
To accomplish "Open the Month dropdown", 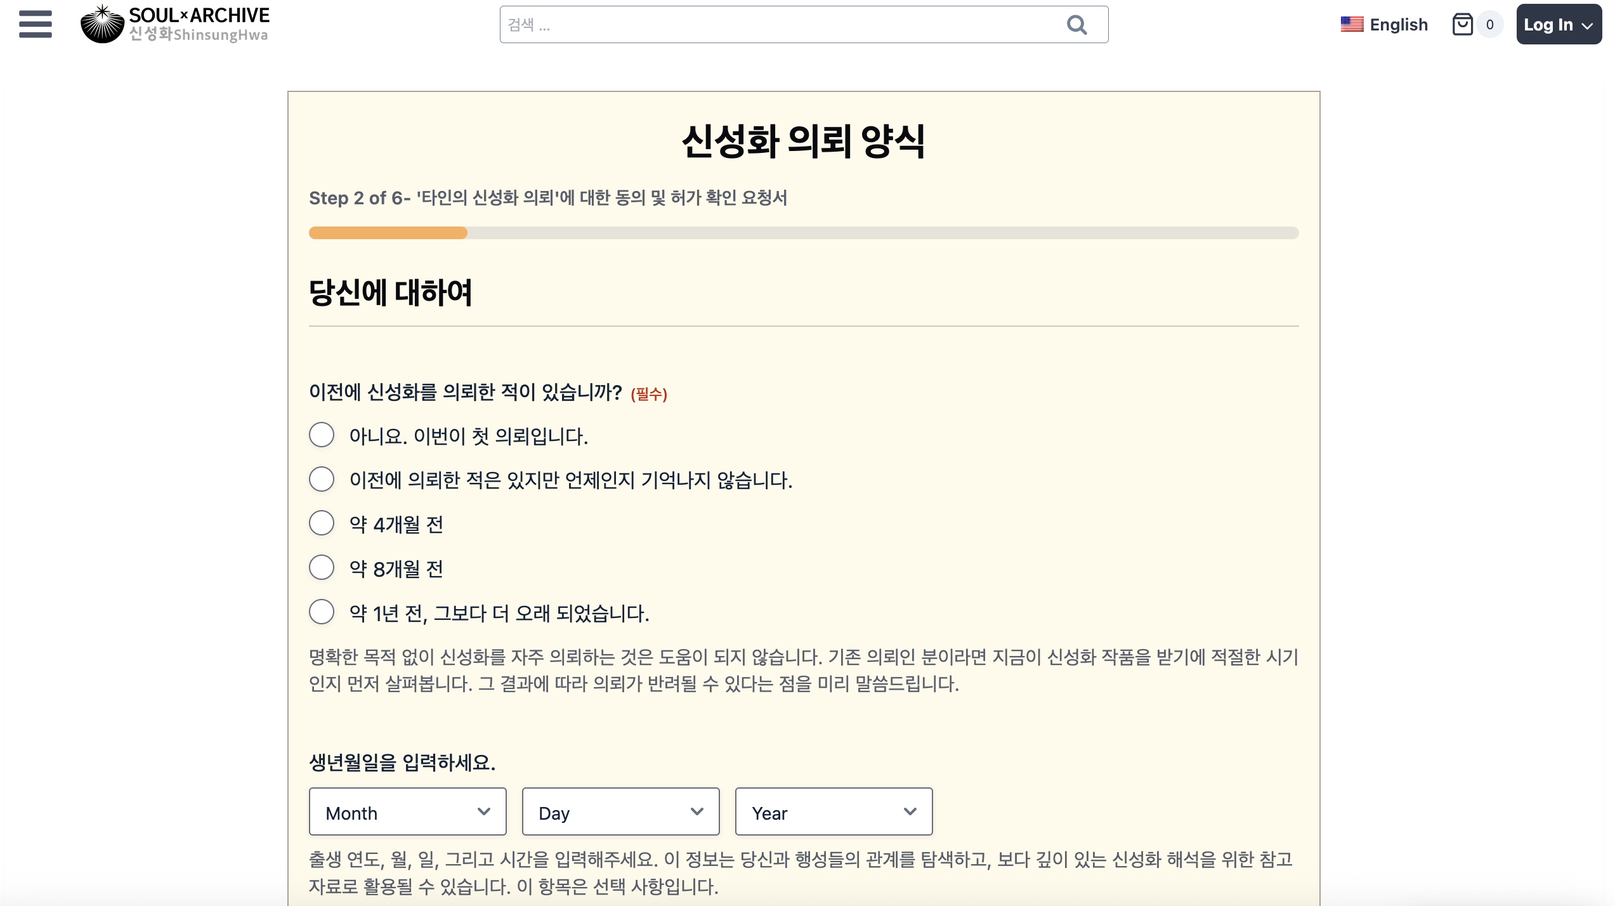I will point(407,812).
